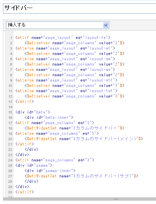Click line 24 mt:if page_columns eq="3"
156x204 pixels.
click(x=55, y=160)
